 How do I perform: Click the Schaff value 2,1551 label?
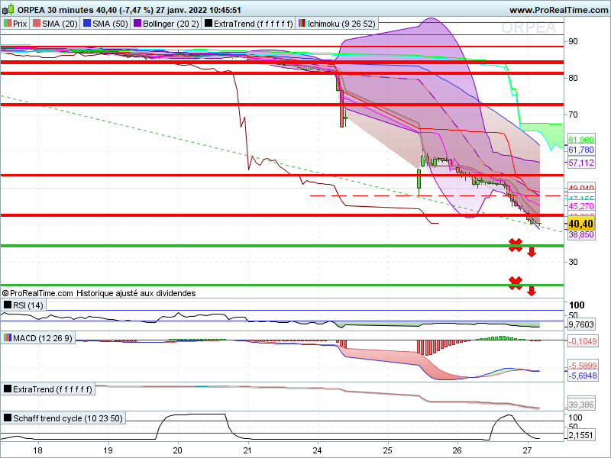[x=581, y=435]
